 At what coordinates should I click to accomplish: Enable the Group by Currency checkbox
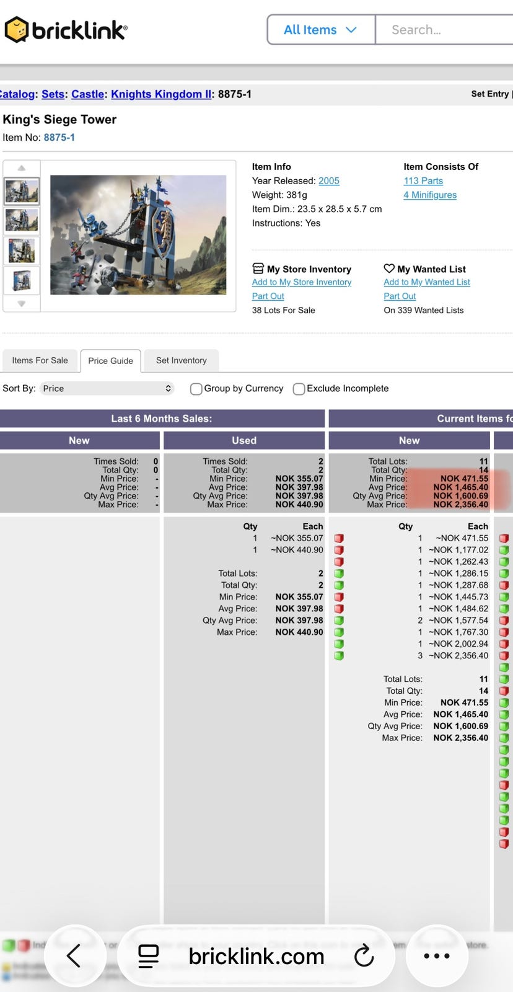[x=196, y=389]
